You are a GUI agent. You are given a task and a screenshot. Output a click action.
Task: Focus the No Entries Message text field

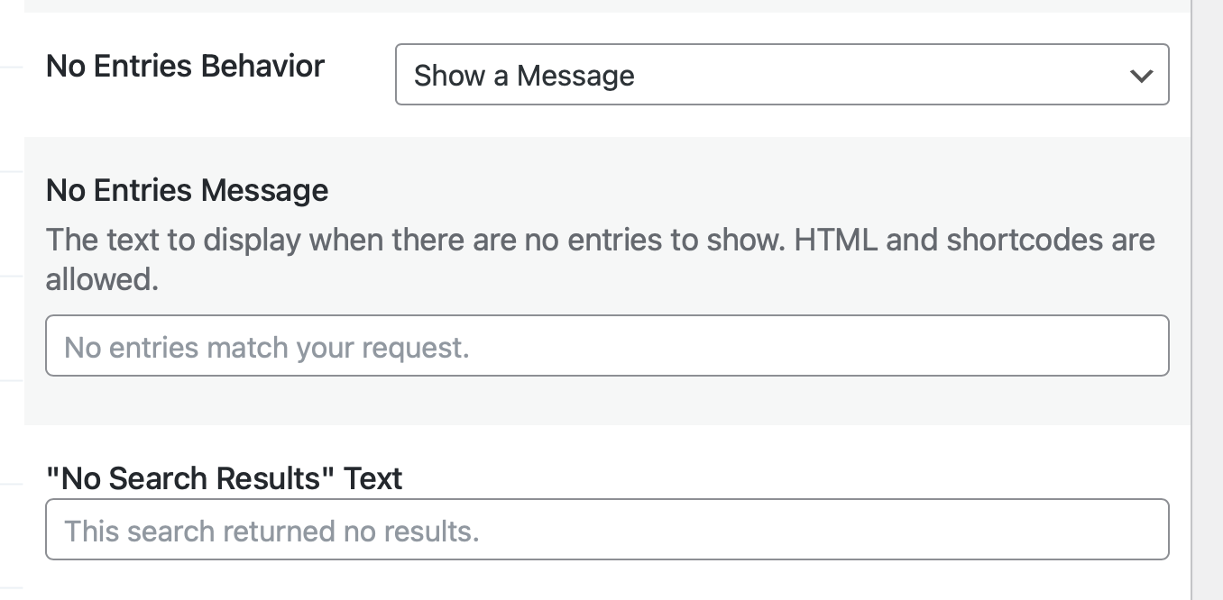point(606,346)
